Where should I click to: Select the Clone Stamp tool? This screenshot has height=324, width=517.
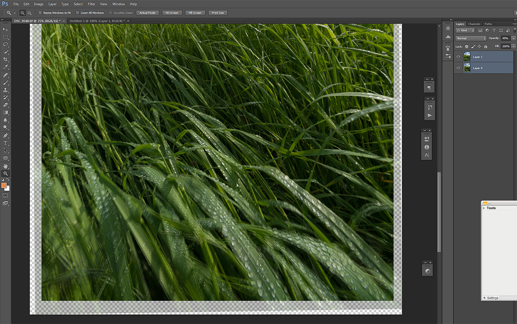point(6,90)
